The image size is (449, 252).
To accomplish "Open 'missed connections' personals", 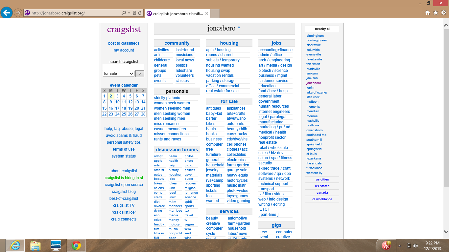I will point(171,134).
